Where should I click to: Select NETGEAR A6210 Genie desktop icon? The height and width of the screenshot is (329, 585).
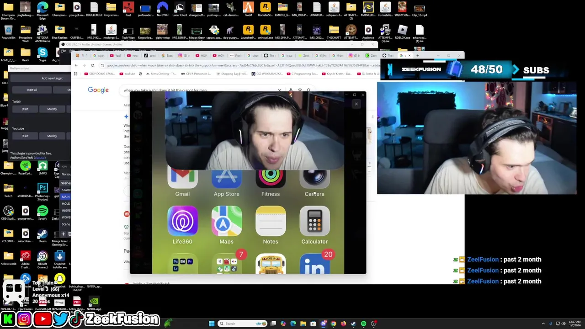tap(43, 33)
